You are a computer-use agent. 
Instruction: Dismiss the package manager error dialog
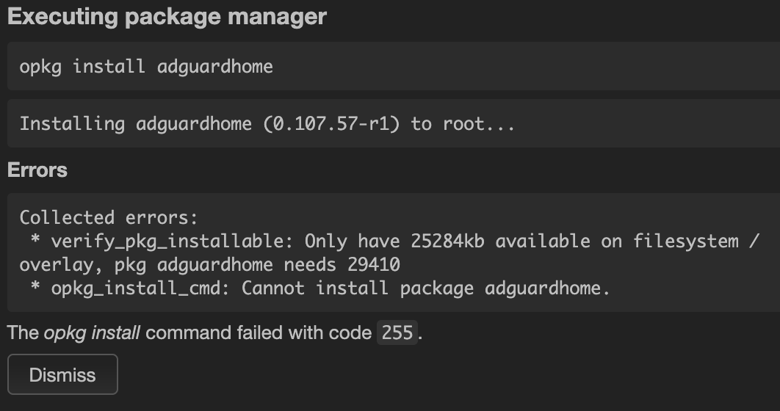coord(62,374)
